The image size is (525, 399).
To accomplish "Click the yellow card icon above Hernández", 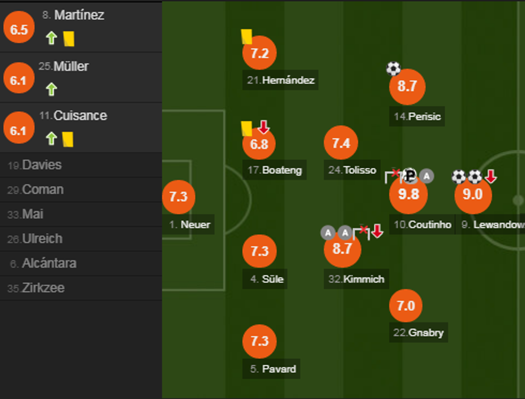I will click(x=246, y=36).
